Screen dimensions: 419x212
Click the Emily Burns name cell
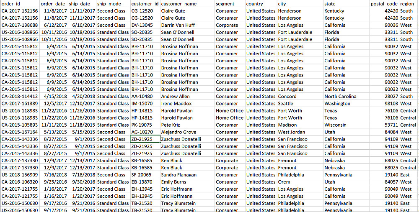[x=187, y=182]
